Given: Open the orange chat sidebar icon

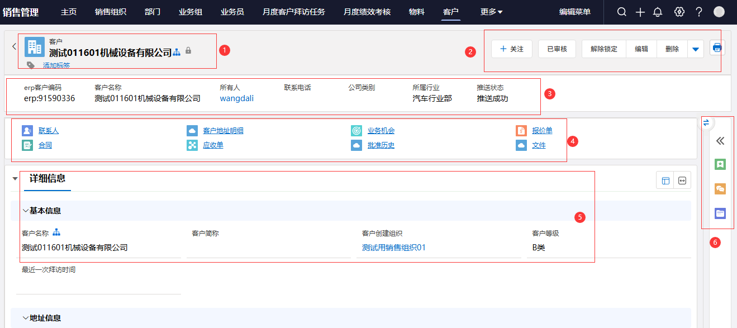Looking at the screenshot, I should point(720,189).
